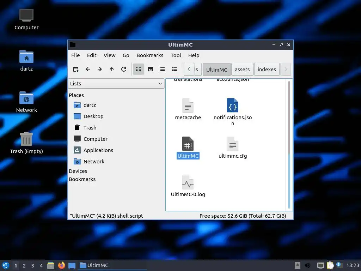361x271 pixels.
Task: Go forward to next folder
Action: 100,69
